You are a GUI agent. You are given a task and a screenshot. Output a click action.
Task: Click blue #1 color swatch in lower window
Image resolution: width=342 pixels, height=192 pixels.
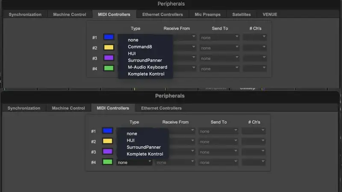point(108,131)
